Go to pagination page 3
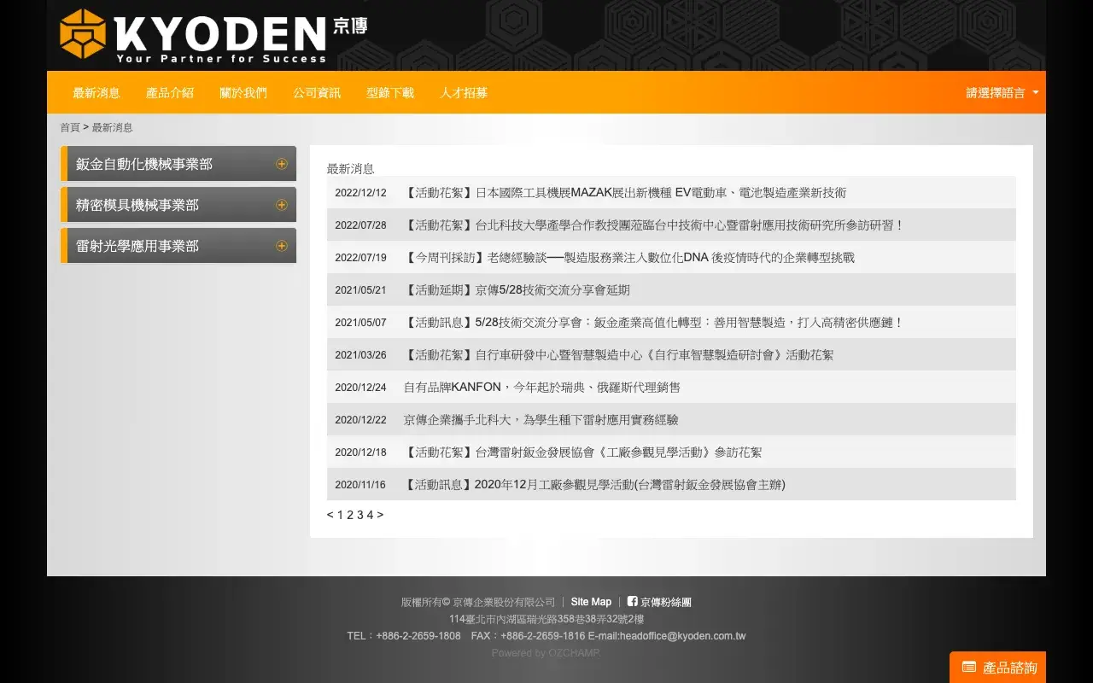 pyautogui.click(x=360, y=515)
